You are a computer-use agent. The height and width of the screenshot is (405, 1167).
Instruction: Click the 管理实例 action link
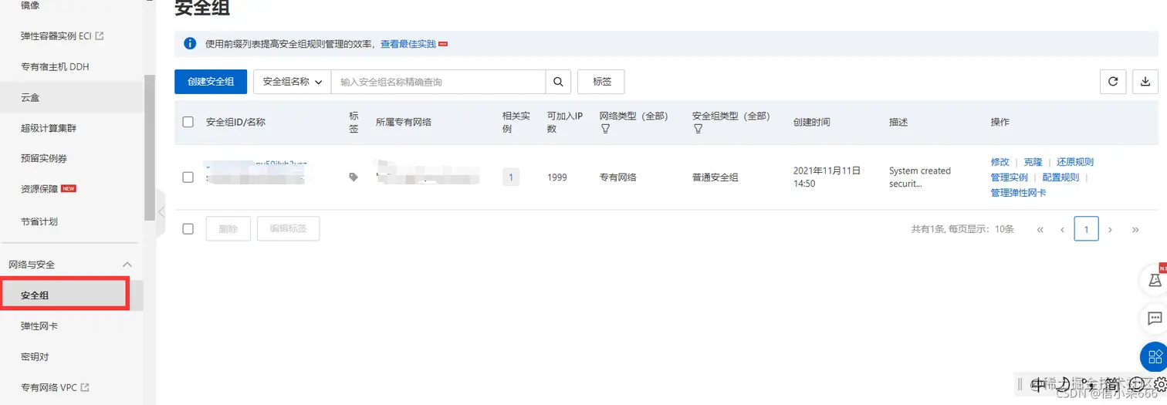click(x=1010, y=177)
